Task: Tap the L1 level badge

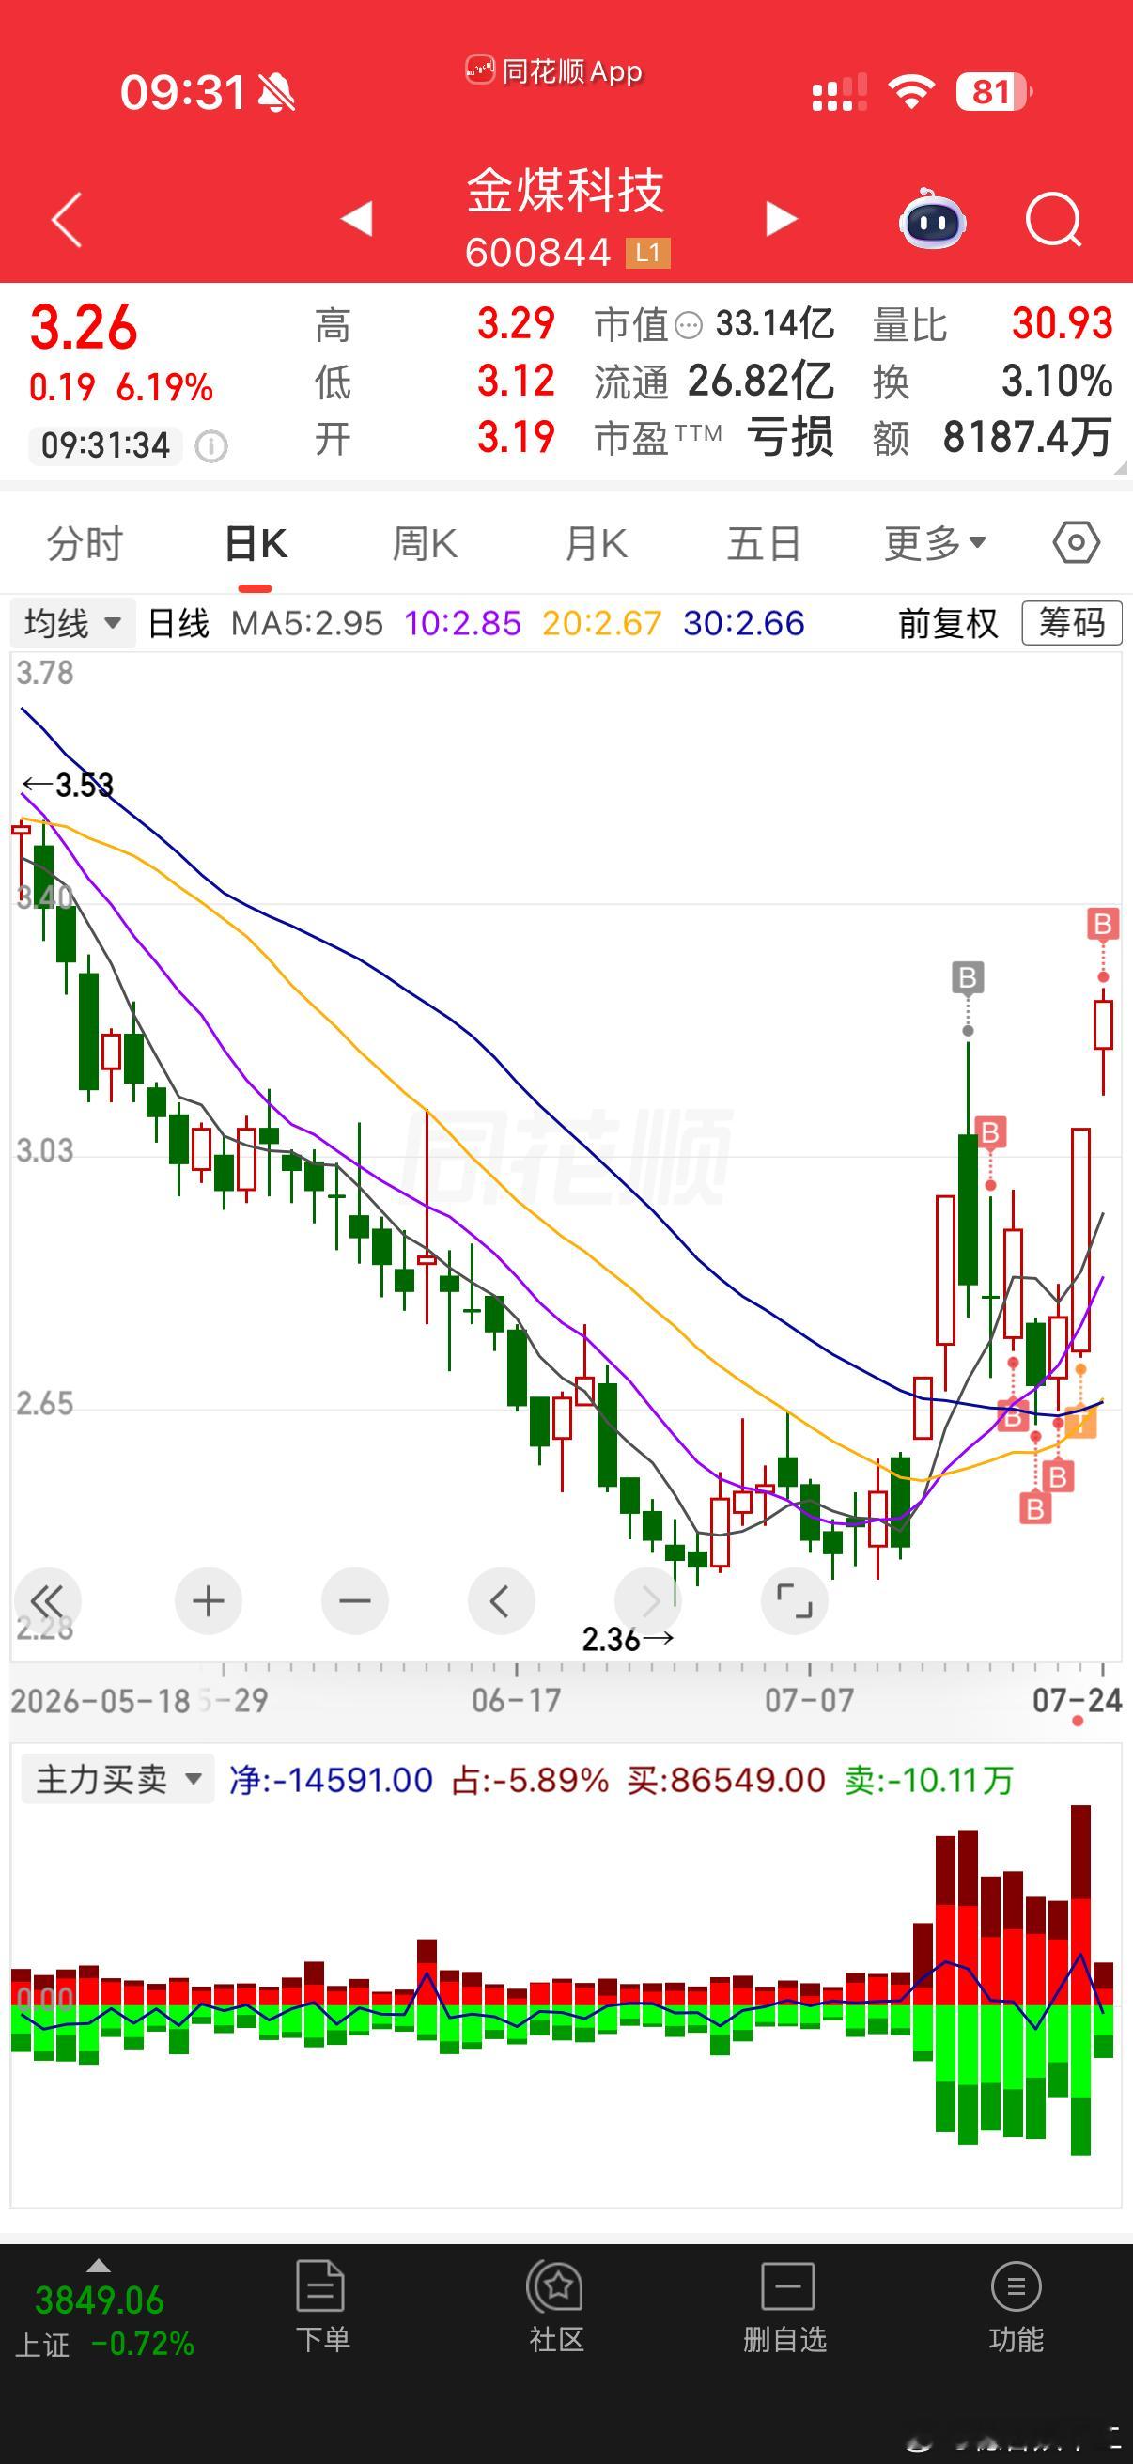Action: point(648,254)
